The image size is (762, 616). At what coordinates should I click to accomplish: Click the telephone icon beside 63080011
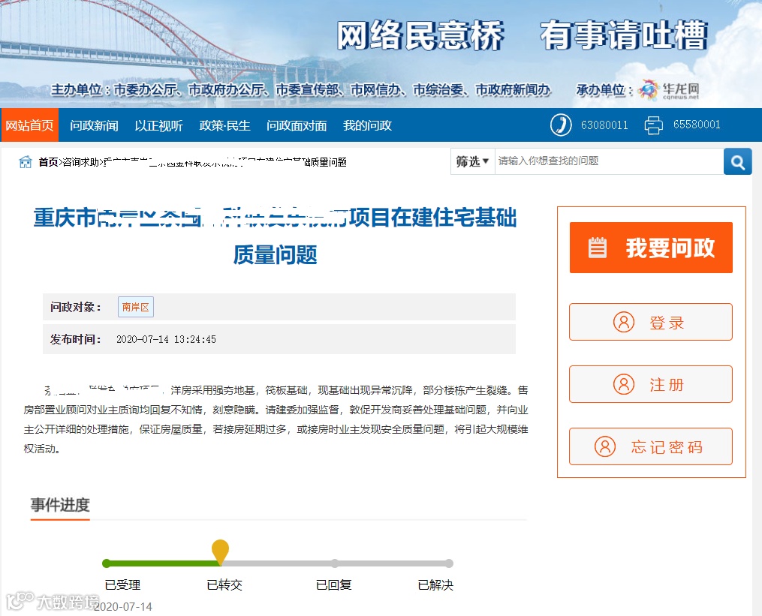(560, 125)
